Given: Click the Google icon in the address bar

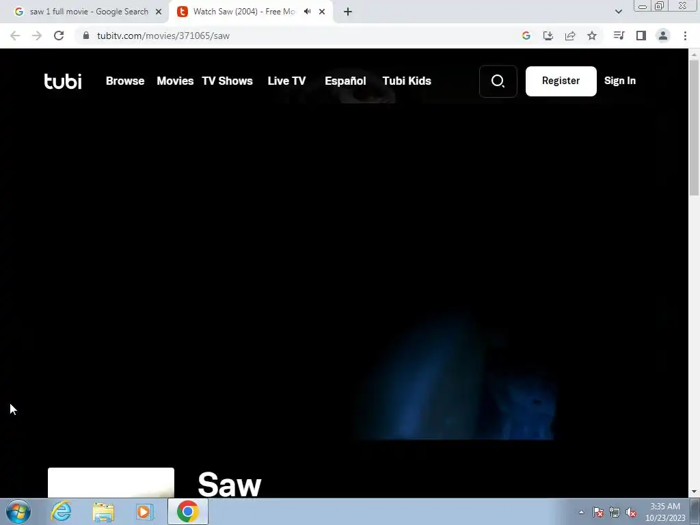Looking at the screenshot, I should pos(526,36).
